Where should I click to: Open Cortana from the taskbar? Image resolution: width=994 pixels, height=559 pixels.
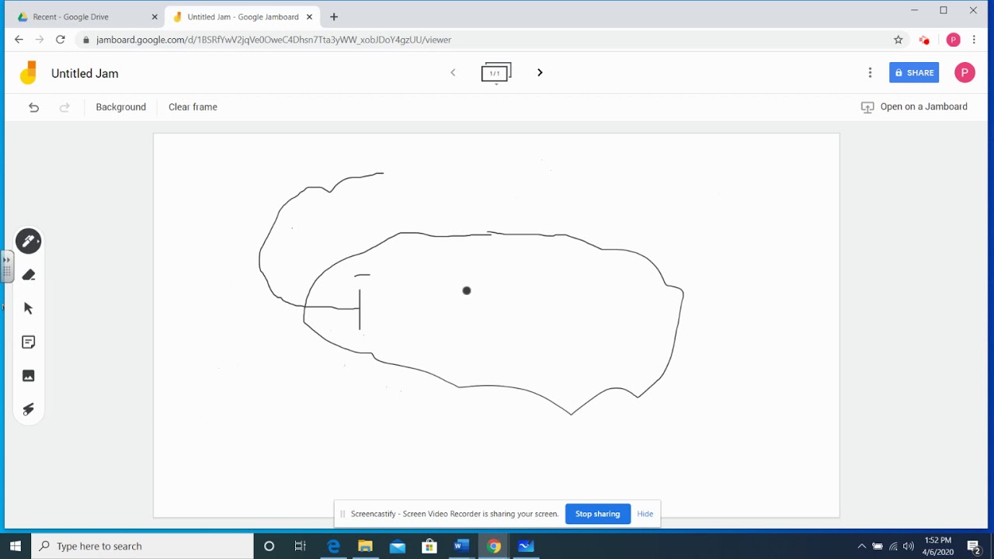coord(269,547)
